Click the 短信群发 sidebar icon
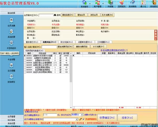This screenshot has width=158, height=127. tap(11, 76)
